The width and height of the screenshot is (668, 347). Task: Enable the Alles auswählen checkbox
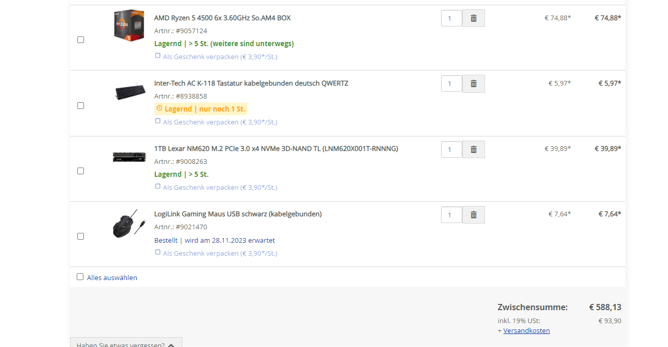pos(80,277)
